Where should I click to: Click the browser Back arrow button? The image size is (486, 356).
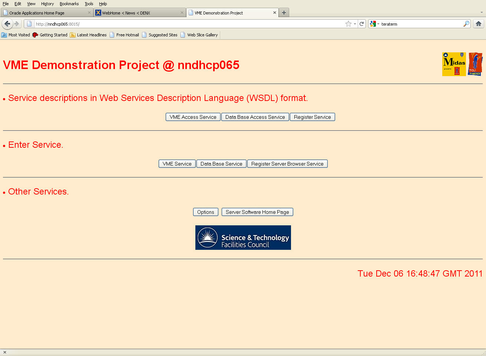7,24
